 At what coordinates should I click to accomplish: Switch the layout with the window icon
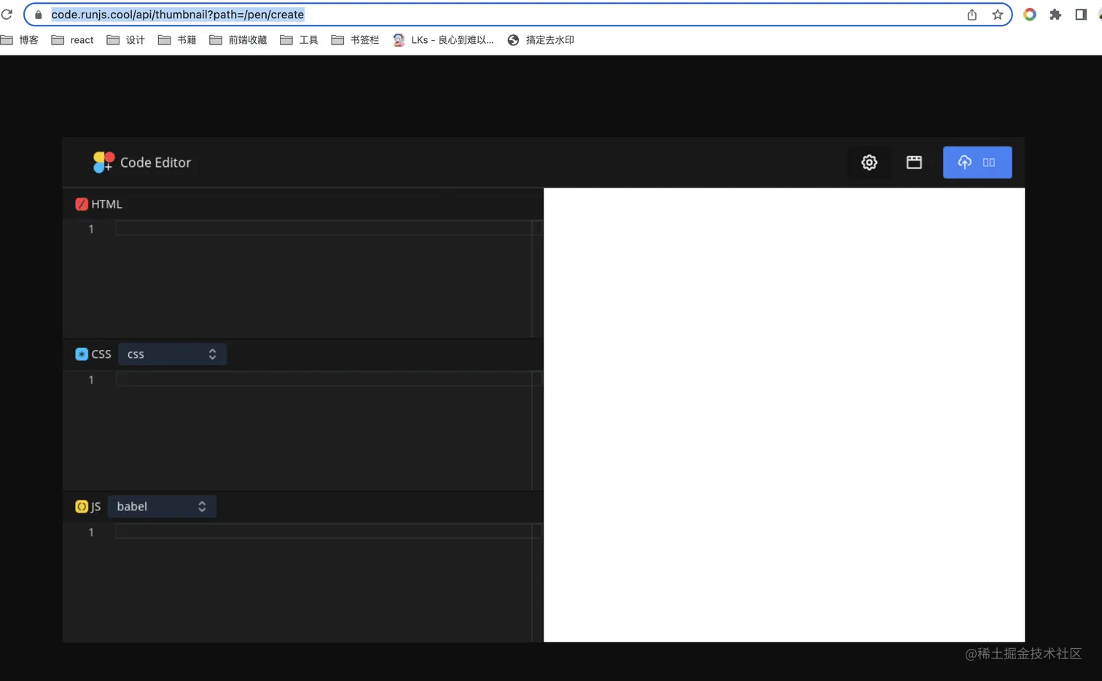pyautogui.click(x=914, y=163)
